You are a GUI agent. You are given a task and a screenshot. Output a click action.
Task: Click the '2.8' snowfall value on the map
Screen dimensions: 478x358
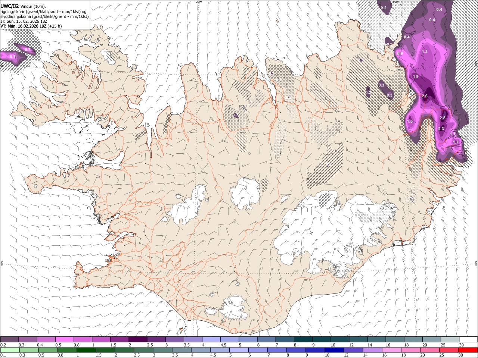click(443, 118)
